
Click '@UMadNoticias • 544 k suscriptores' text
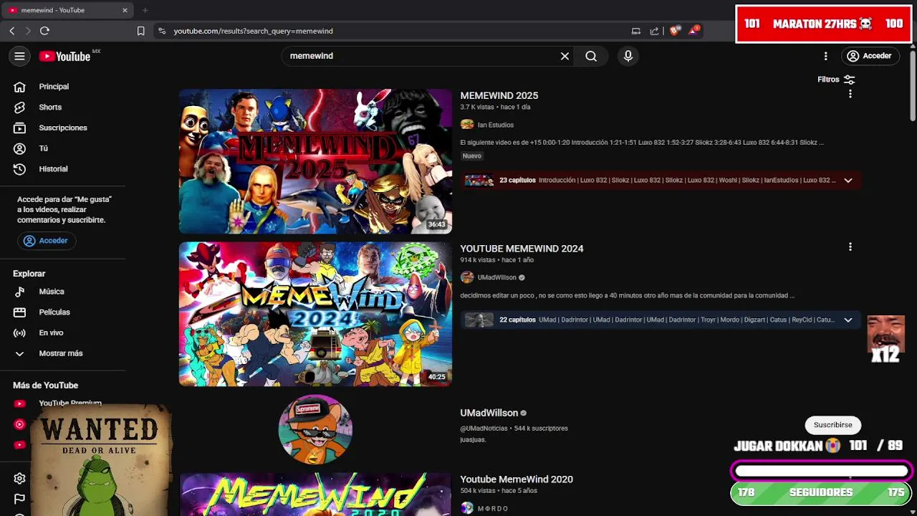pos(514,429)
